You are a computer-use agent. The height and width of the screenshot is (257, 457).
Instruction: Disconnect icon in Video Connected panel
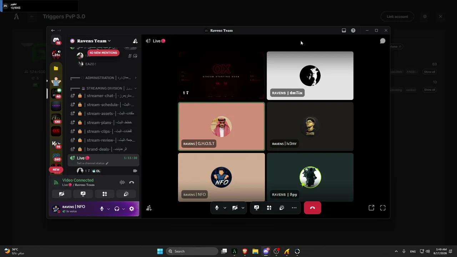pyautogui.click(x=131, y=182)
